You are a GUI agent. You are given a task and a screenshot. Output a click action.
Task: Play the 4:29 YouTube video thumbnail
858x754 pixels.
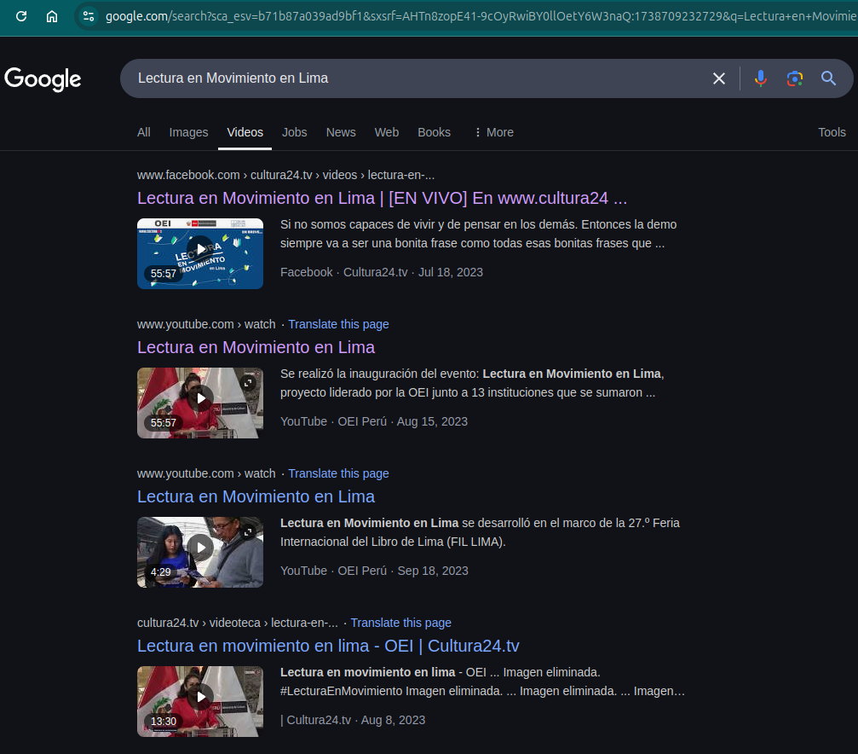coord(200,548)
